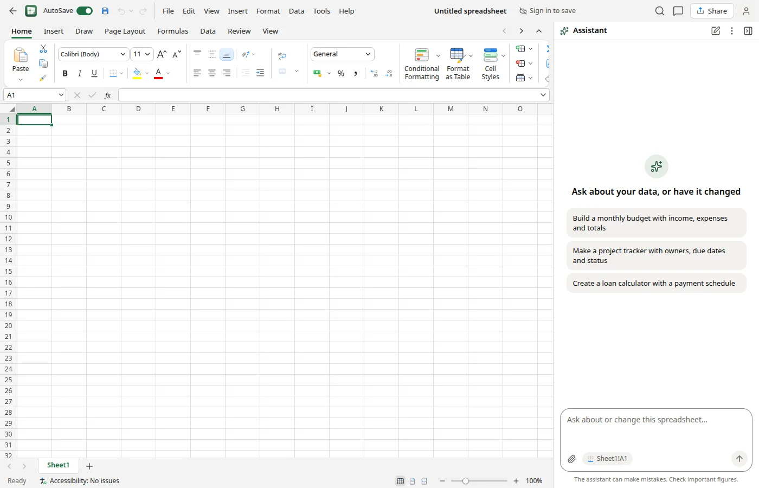
Task: Switch to Normal view in status bar
Action: click(x=400, y=481)
